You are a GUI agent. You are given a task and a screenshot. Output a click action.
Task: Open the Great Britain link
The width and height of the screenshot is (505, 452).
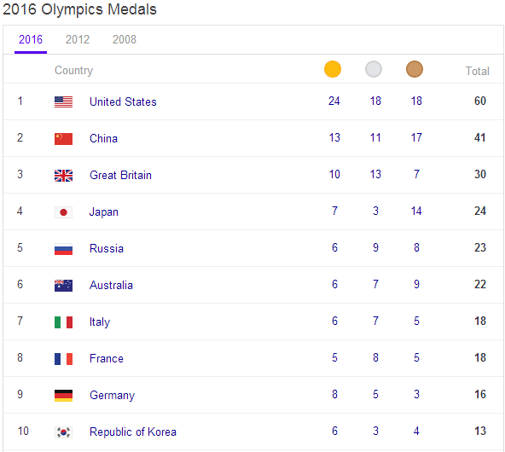(120, 175)
